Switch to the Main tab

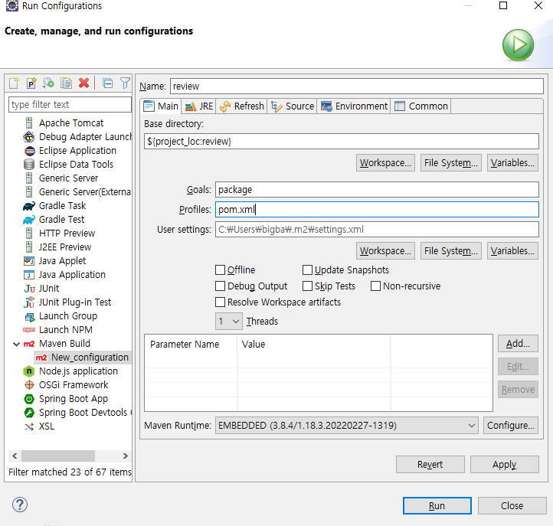tap(161, 106)
